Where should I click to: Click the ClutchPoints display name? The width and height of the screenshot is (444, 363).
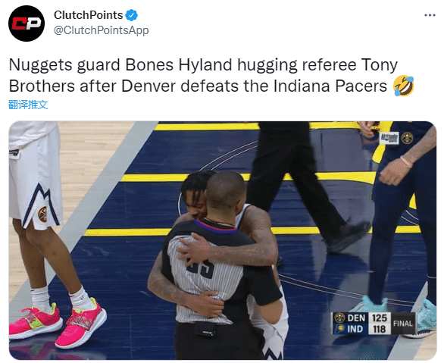89,15
